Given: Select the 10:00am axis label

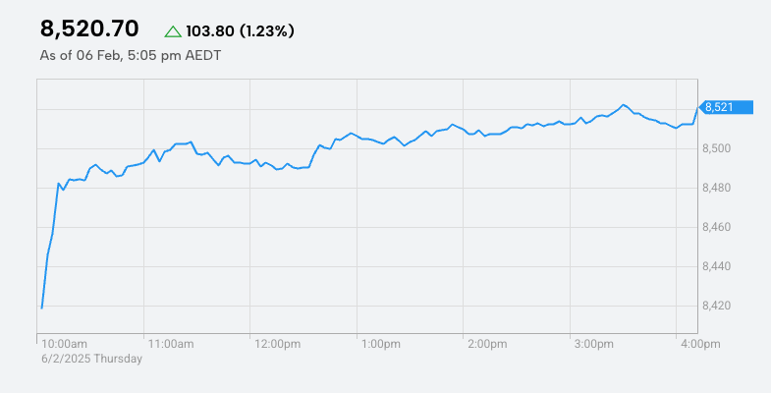Looking at the screenshot, I should [65, 344].
